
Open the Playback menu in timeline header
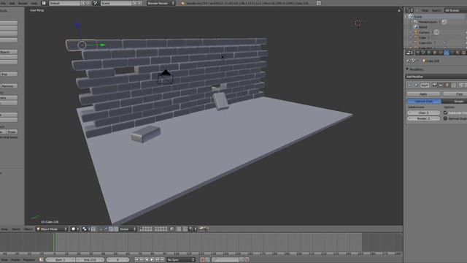click(29, 260)
